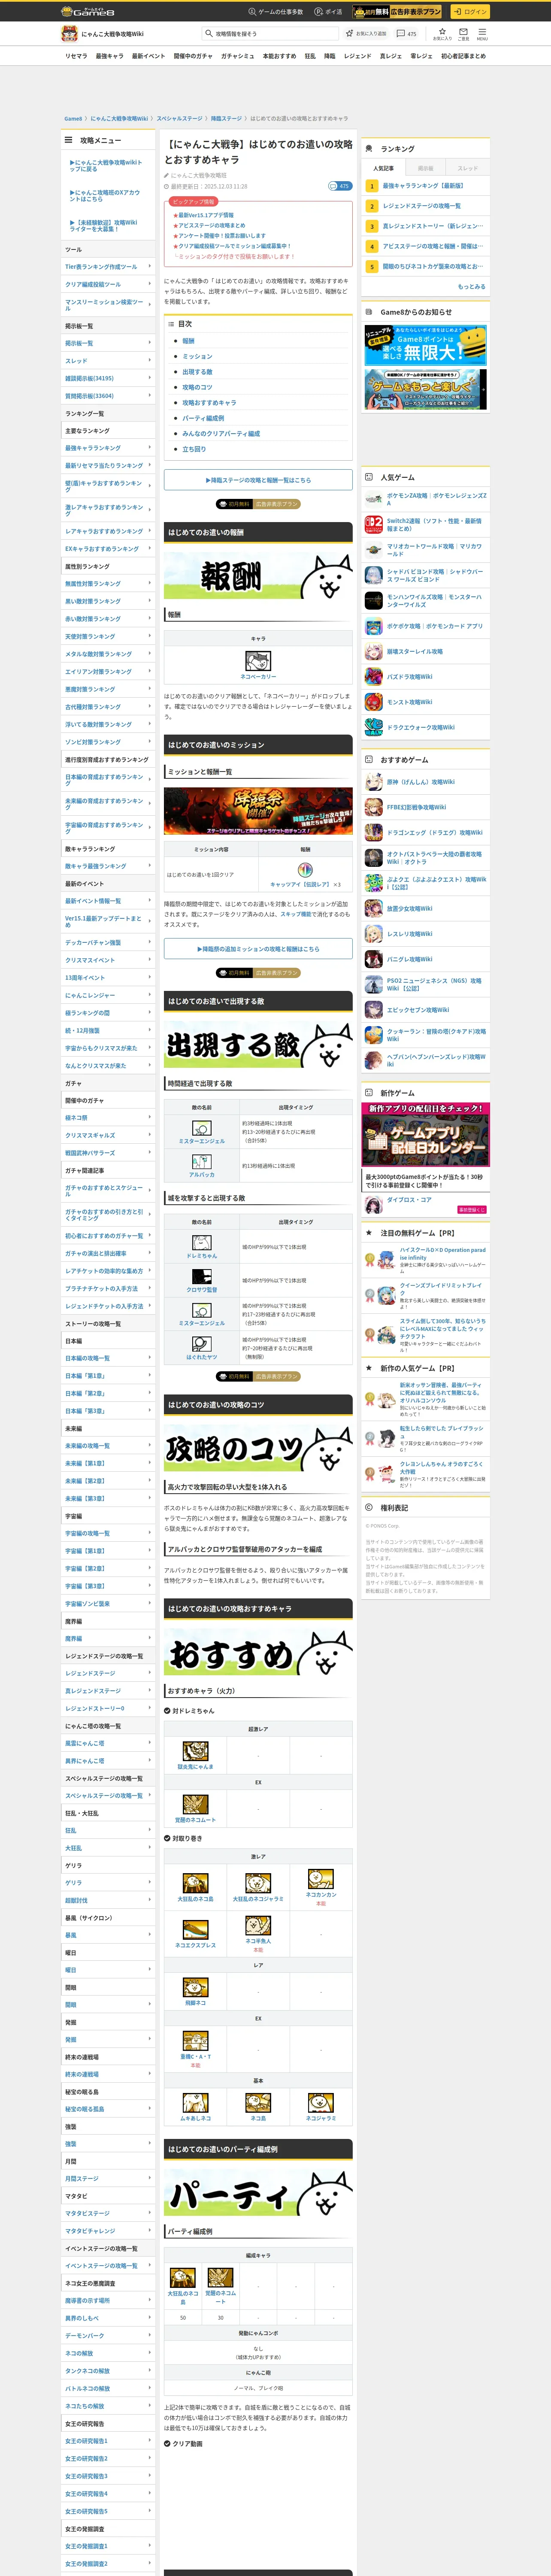Screen dimensions: 551x2576
Task: Expand クリア編成投稿ツール sidebar row
Action: [108, 284]
